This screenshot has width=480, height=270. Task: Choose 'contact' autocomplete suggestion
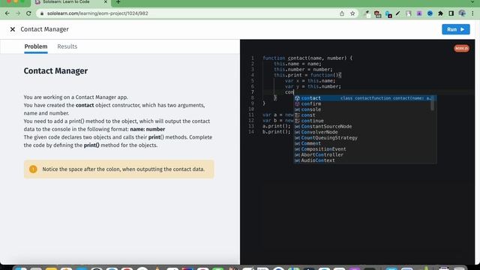(x=365, y=98)
